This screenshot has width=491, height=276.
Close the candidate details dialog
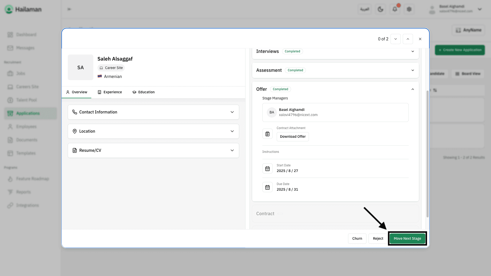pyautogui.click(x=420, y=39)
